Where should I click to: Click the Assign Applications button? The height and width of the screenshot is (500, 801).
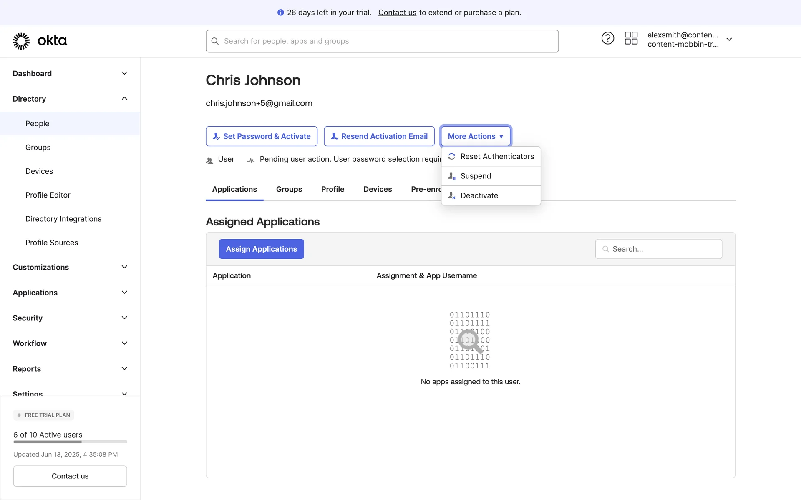[x=261, y=249]
